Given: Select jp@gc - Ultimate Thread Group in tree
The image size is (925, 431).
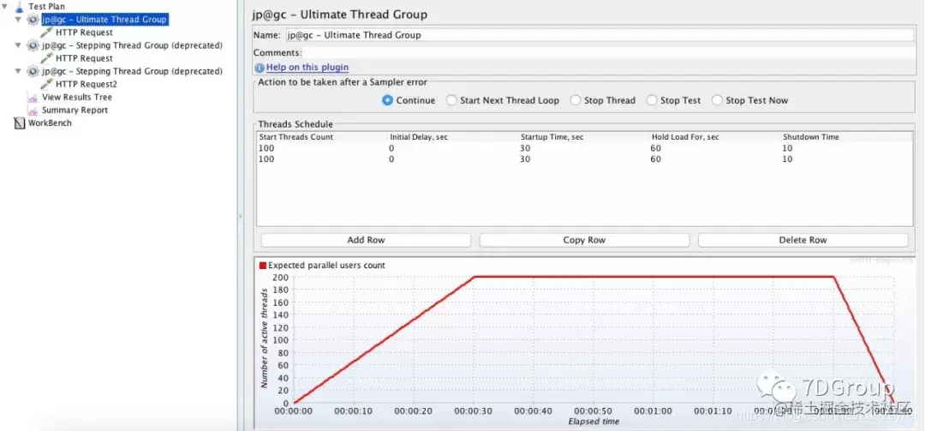Looking at the screenshot, I should click(105, 20).
